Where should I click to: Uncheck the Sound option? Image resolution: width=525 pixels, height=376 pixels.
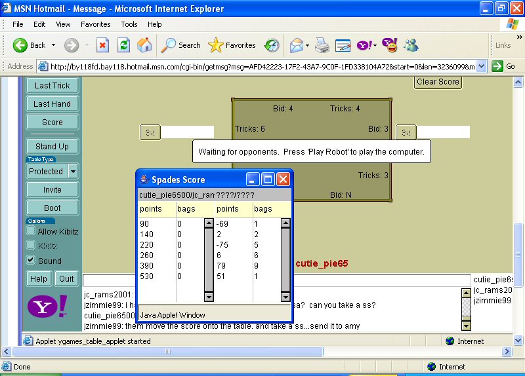coord(31,261)
